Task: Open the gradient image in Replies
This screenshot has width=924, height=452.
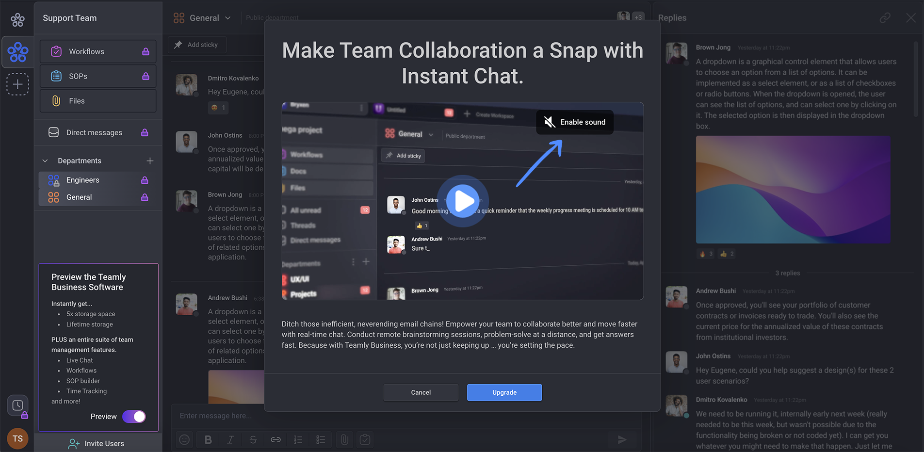Action: (793, 190)
